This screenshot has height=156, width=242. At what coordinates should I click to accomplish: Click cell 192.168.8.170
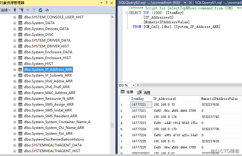click(176, 129)
